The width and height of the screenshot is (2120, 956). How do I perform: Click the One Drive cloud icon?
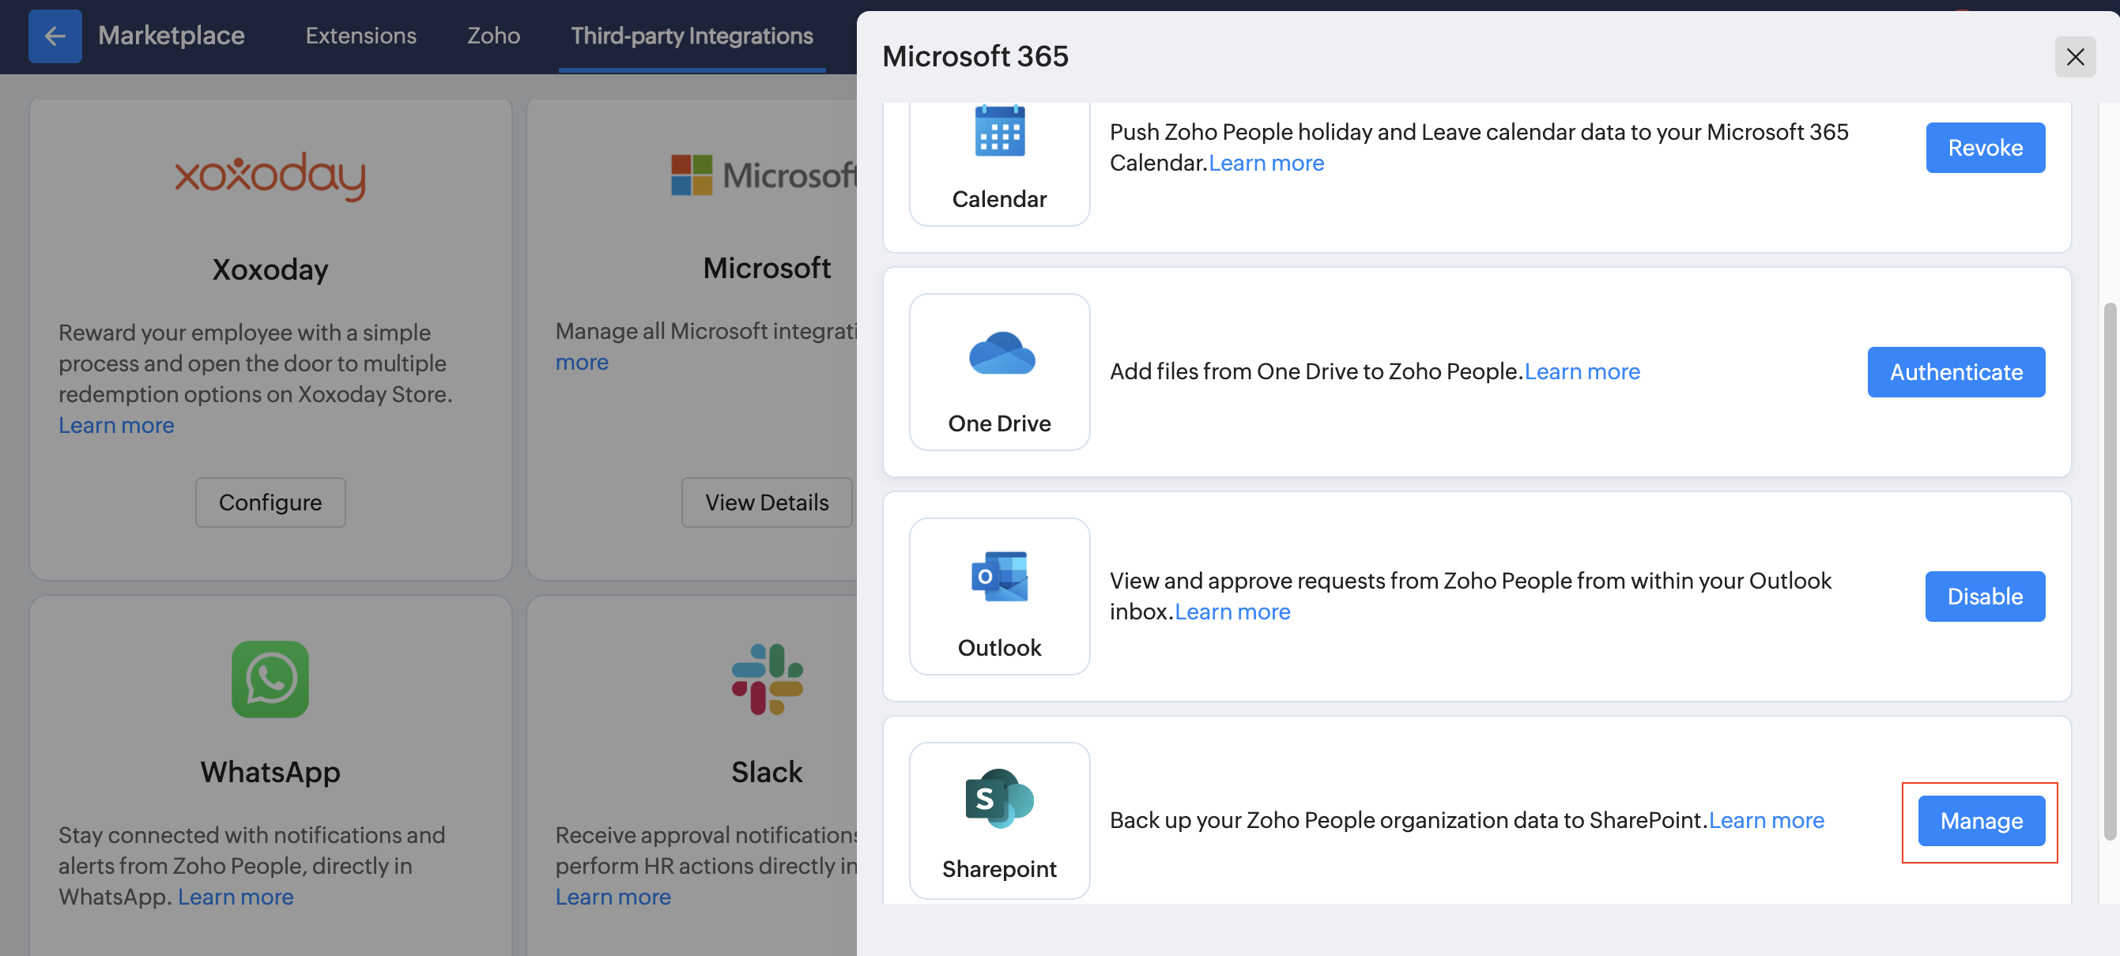1001,354
